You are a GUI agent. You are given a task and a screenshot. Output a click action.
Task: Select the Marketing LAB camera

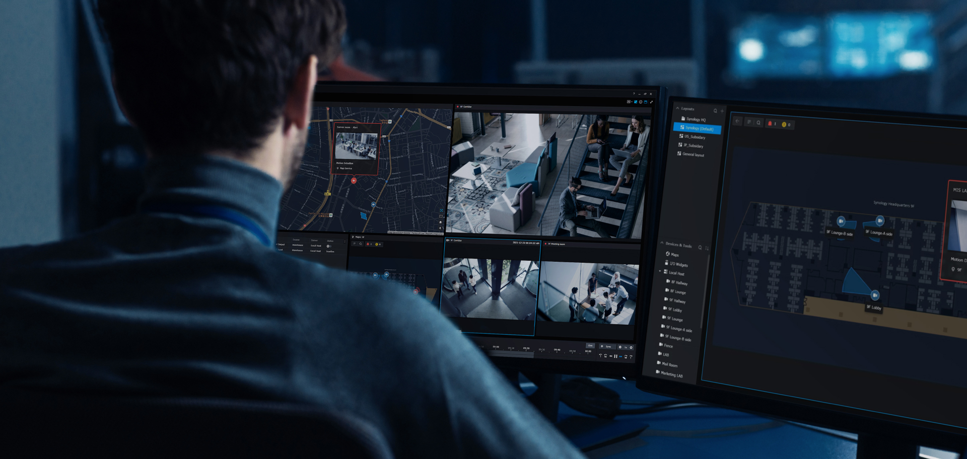point(669,374)
